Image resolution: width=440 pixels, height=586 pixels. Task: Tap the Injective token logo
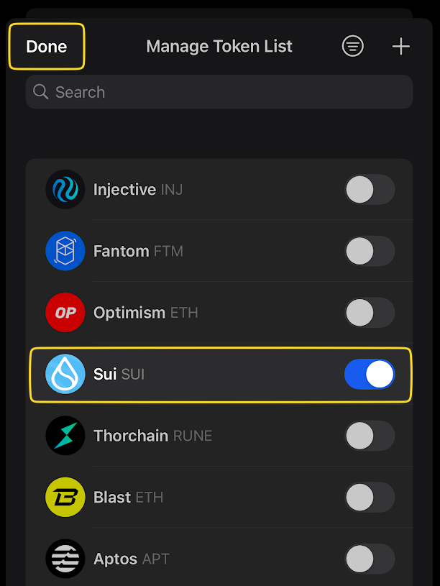pos(65,189)
